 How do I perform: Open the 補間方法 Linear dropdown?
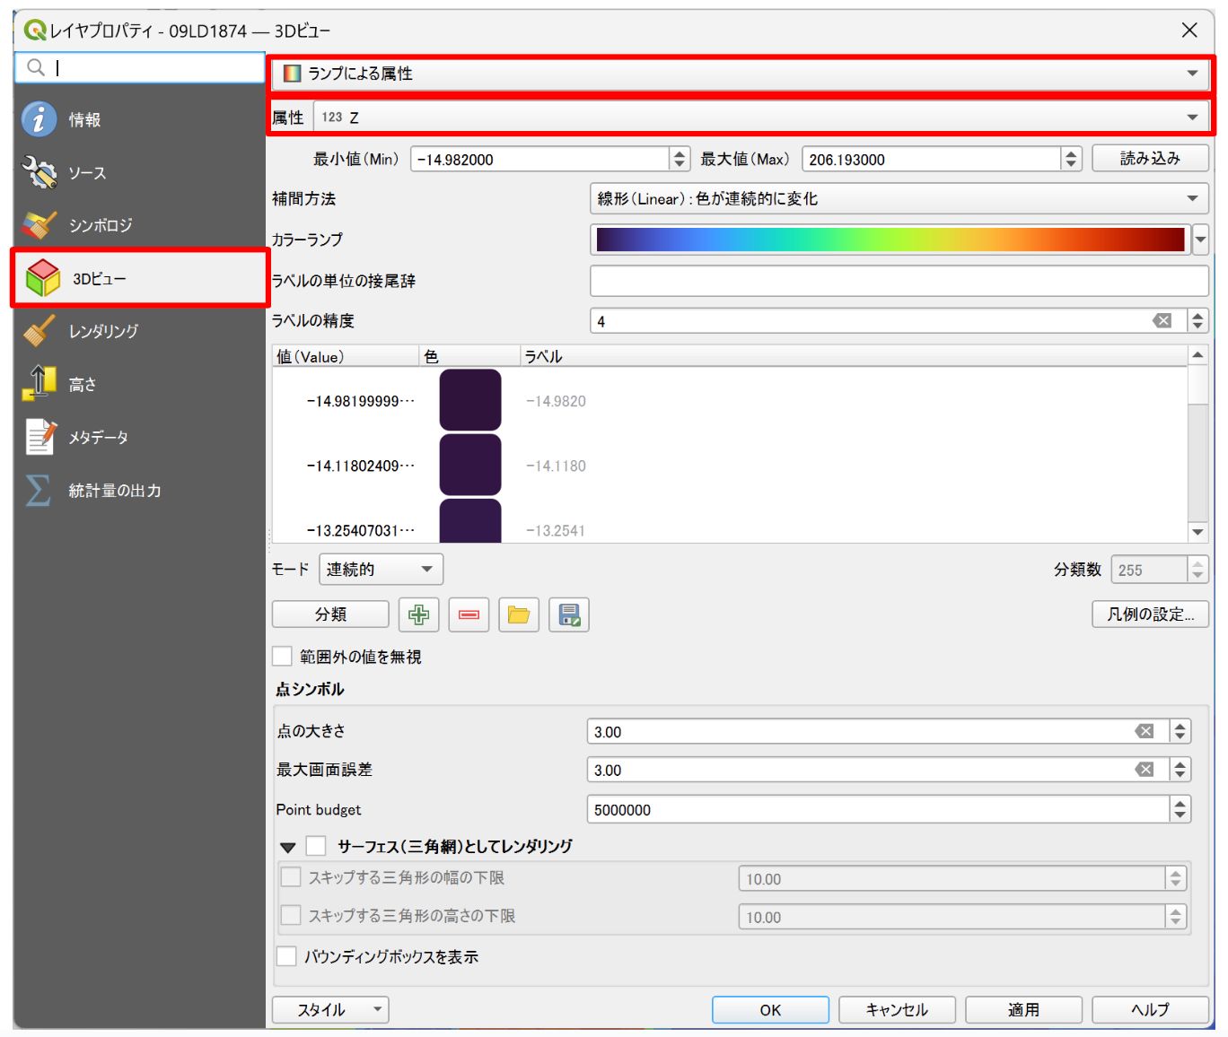click(x=899, y=198)
